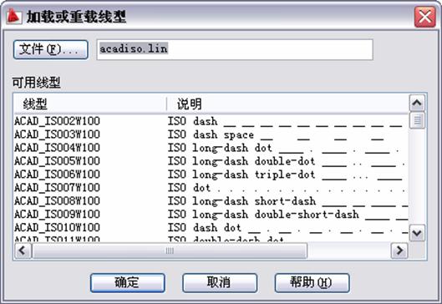Image resolution: width=442 pixels, height=304 pixels.
Task: Click description 'ISO long-dash double-dot'
Action: (241, 161)
